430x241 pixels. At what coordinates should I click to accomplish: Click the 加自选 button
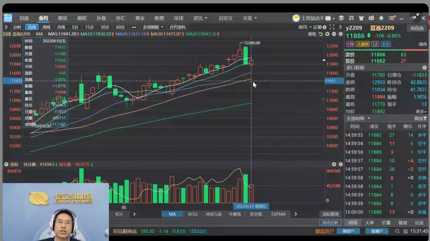tap(417, 28)
